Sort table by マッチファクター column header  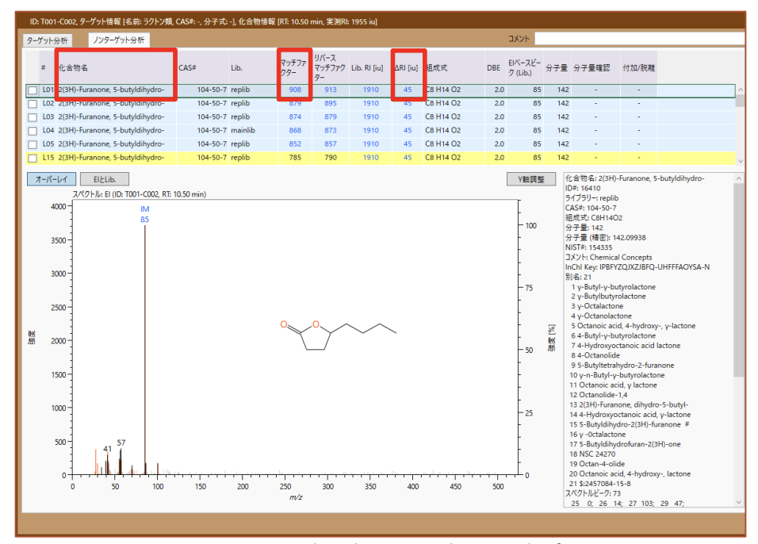pos(294,67)
